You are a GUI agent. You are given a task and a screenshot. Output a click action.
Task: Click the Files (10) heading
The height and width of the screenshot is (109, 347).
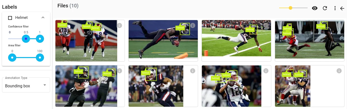coord(68,6)
